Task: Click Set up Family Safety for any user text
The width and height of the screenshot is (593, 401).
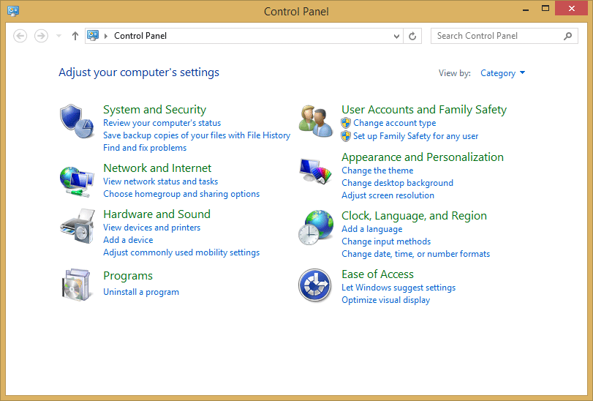Action: 415,136
